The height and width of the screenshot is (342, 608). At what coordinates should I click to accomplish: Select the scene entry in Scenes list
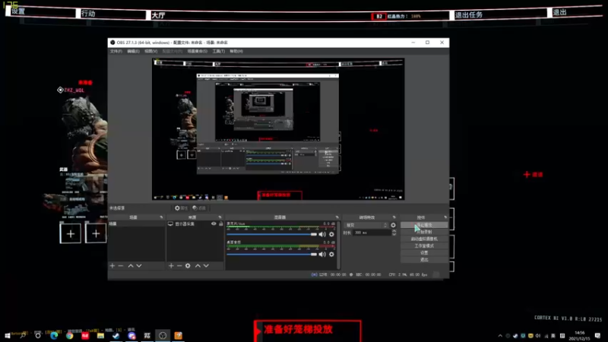tap(137, 223)
